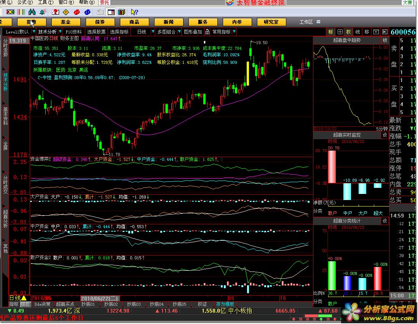Click the red round info icon
418x324 pixels.
coord(77,12)
